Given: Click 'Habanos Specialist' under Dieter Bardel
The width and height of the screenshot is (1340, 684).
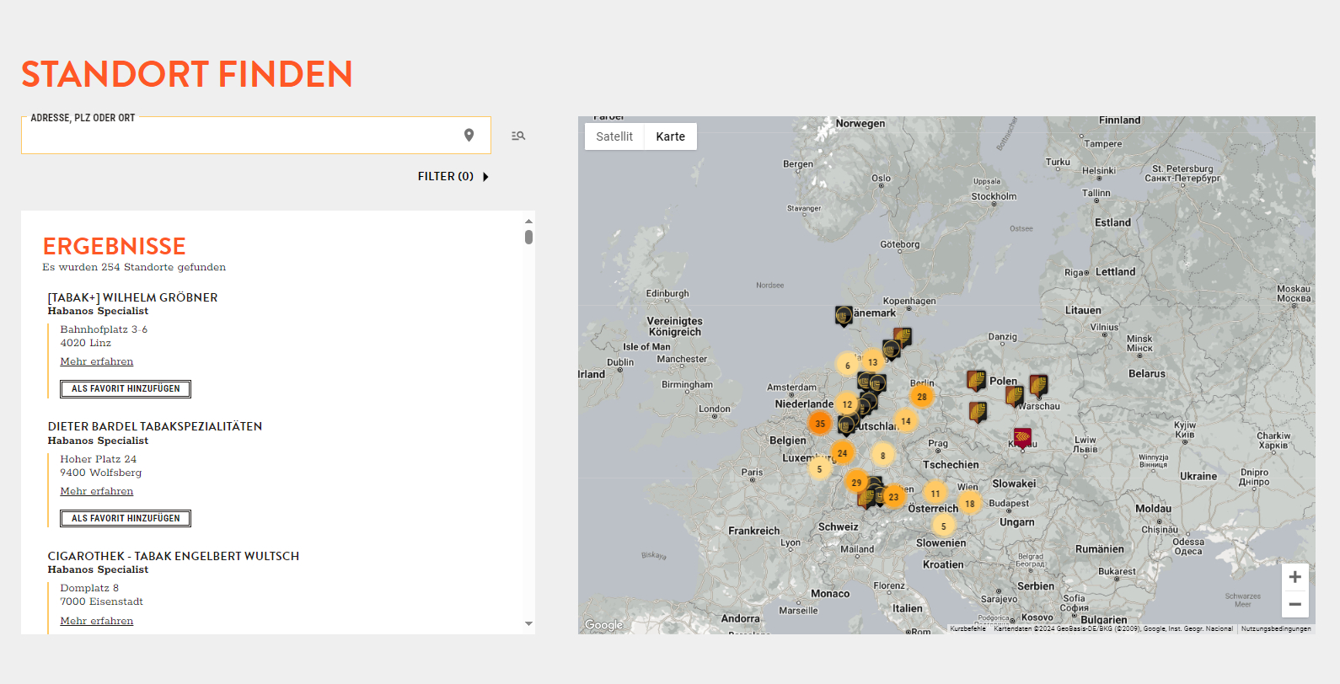Looking at the screenshot, I should coord(98,441).
